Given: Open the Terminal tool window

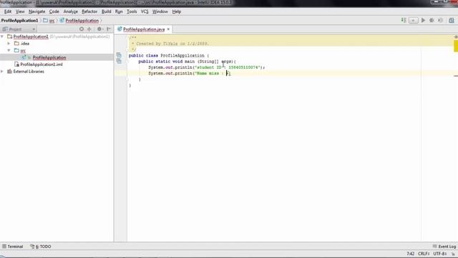Looking at the screenshot, I should 13,247.
